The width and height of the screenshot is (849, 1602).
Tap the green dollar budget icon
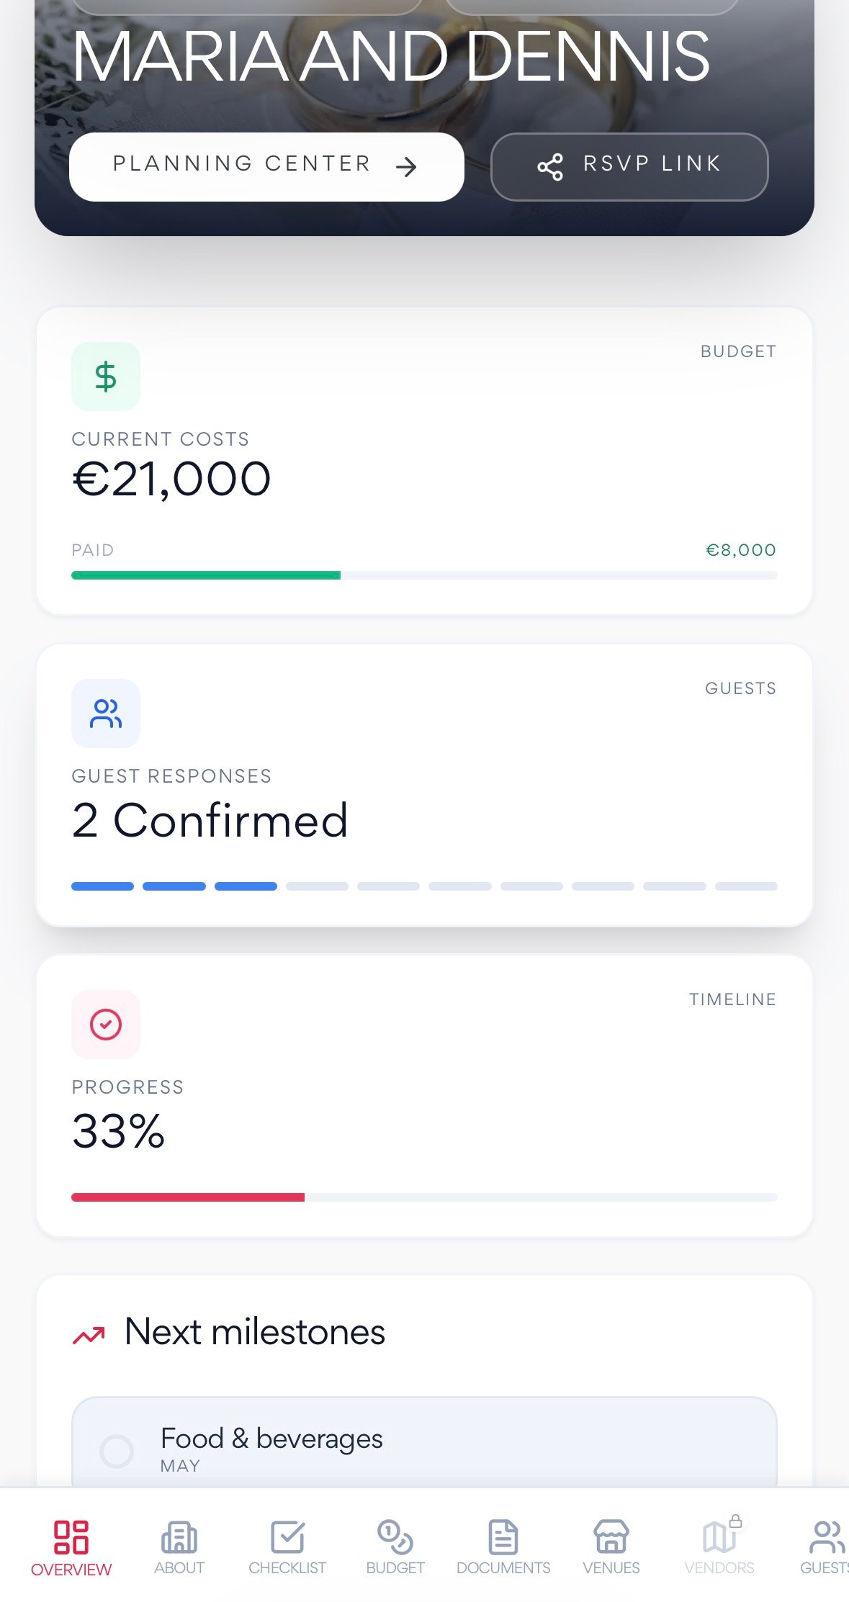click(106, 377)
